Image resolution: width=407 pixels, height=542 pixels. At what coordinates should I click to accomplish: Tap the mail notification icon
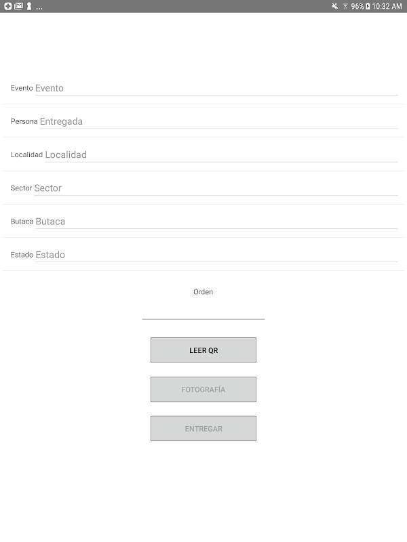[x=18, y=6]
